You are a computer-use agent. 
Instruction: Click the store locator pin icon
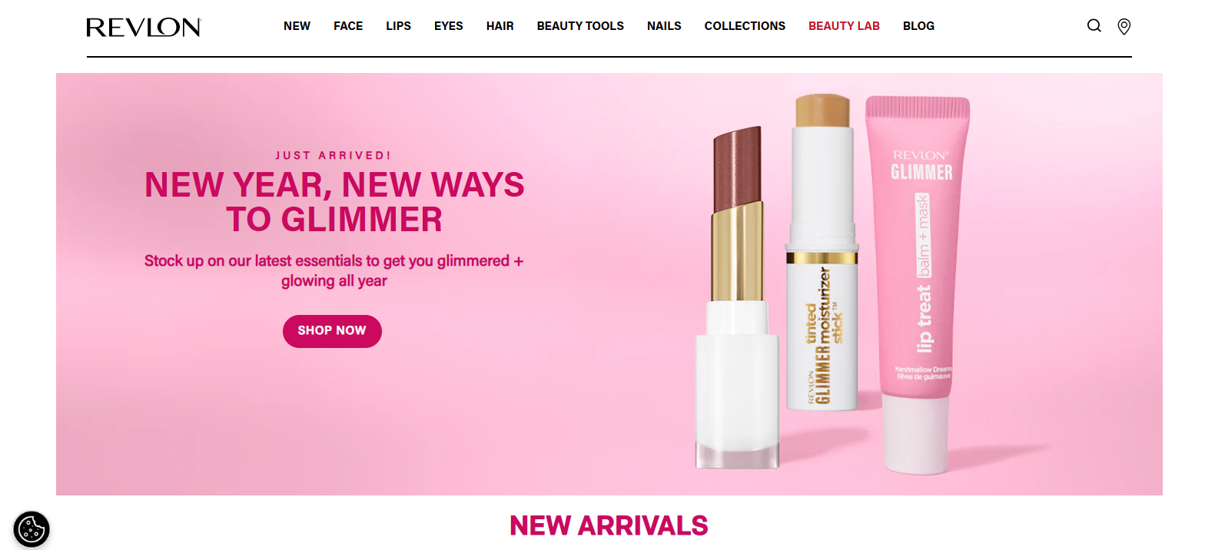click(x=1124, y=27)
